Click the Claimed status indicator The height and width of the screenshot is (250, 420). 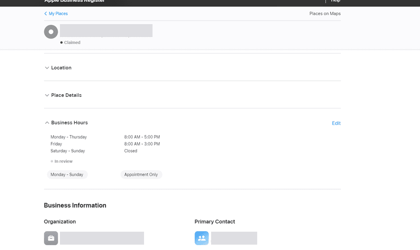tap(70, 42)
